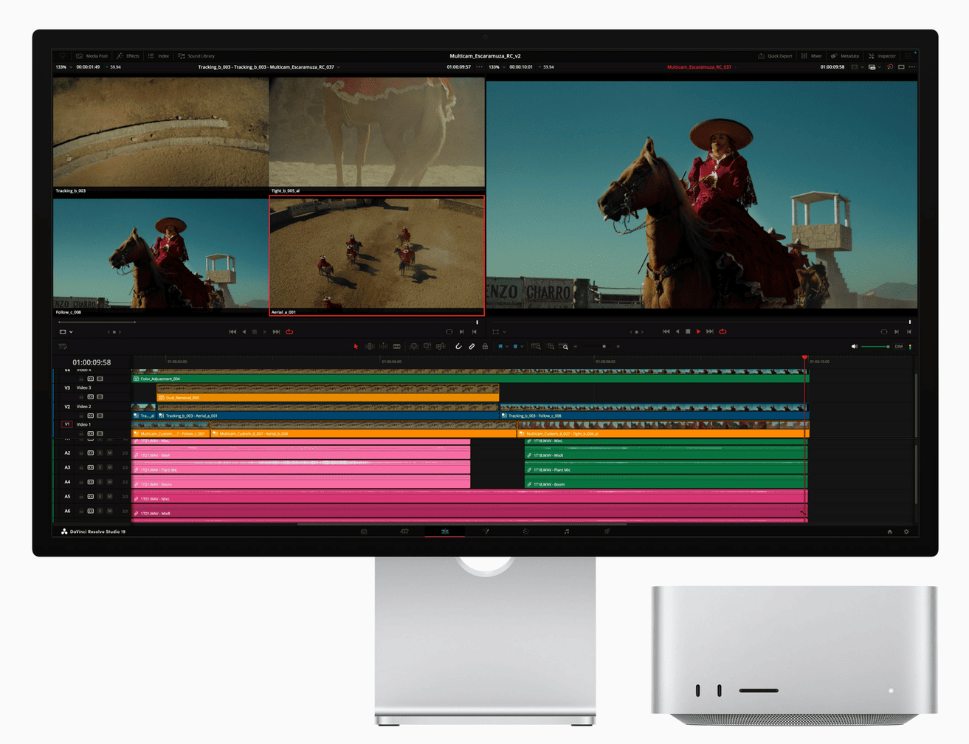The image size is (969, 744).
Task: Go to first frame in source viewer
Action: (232, 332)
